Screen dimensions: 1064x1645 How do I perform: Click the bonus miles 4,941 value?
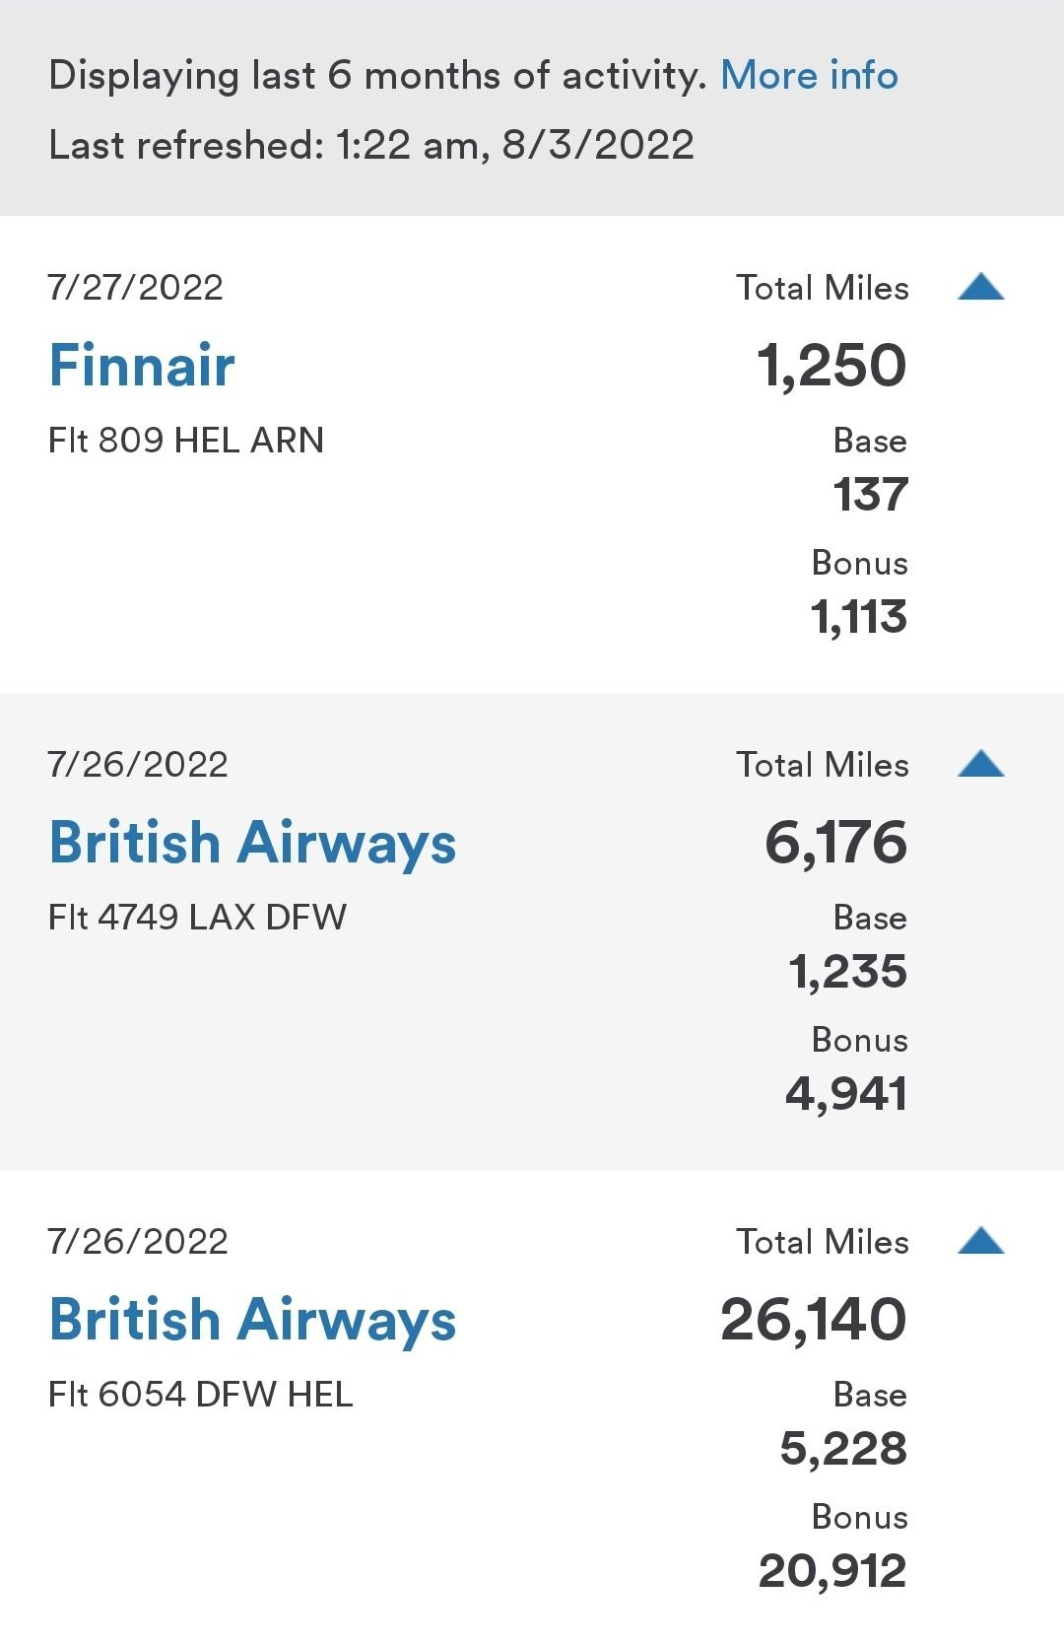pyautogui.click(x=846, y=1094)
